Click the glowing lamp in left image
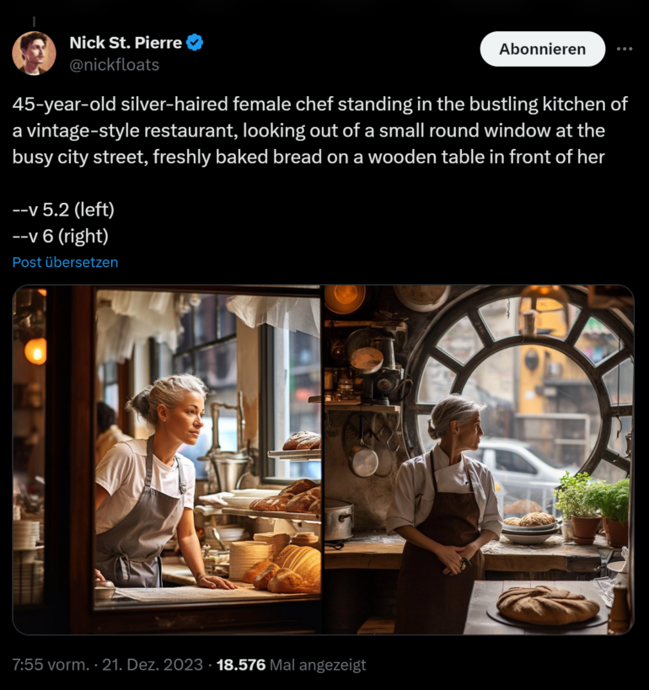Image resolution: width=649 pixels, height=690 pixels. [35, 350]
